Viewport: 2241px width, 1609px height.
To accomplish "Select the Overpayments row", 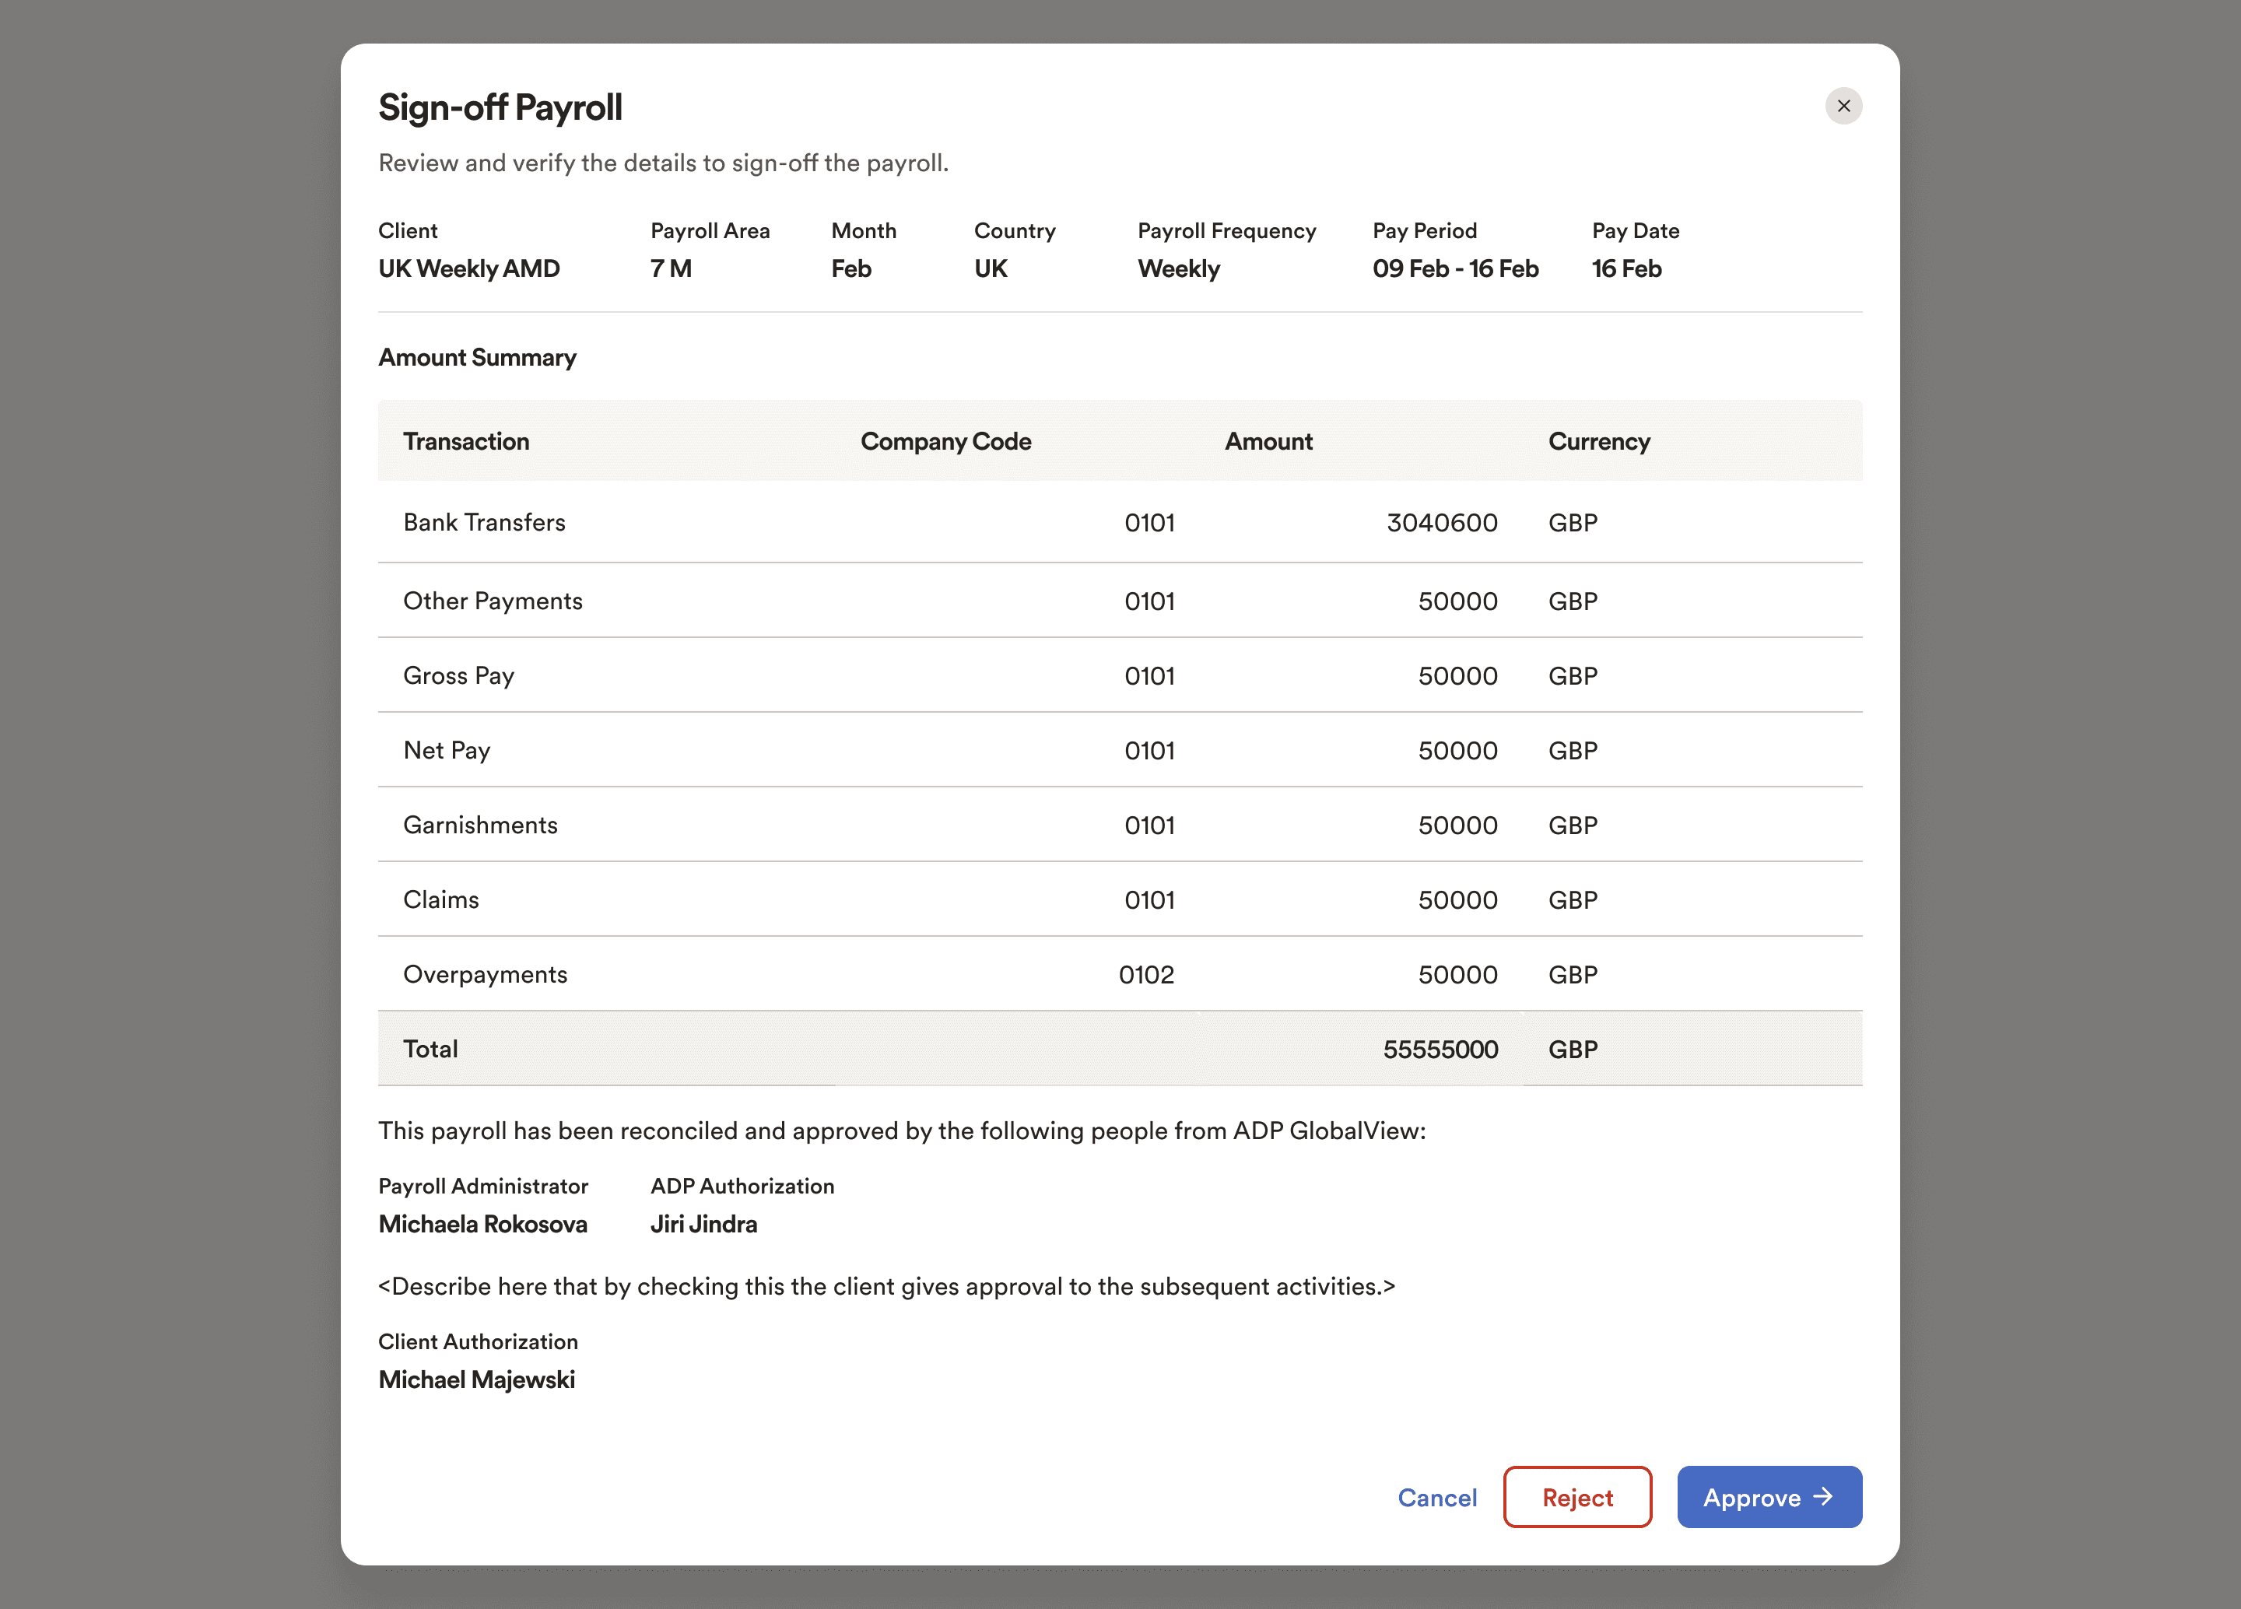I will click(485, 975).
